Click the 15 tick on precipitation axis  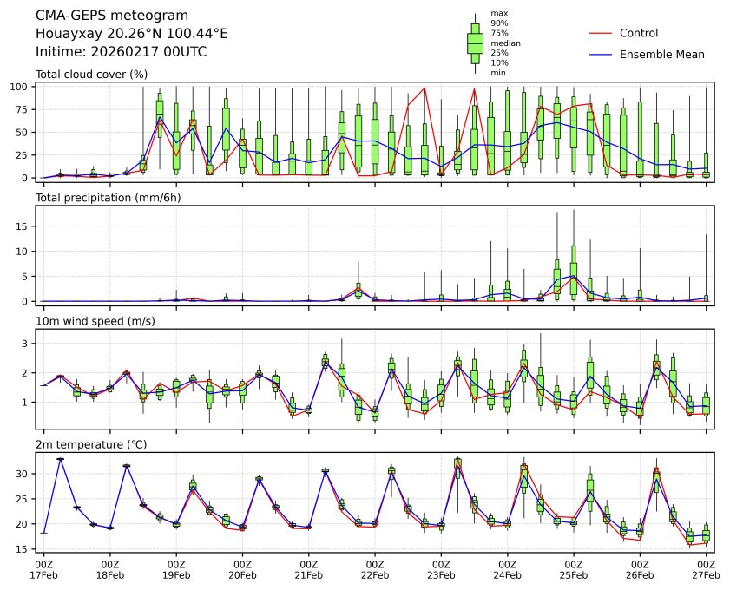(24, 226)
